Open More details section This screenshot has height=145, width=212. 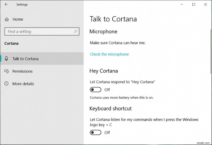click(42, 84)
